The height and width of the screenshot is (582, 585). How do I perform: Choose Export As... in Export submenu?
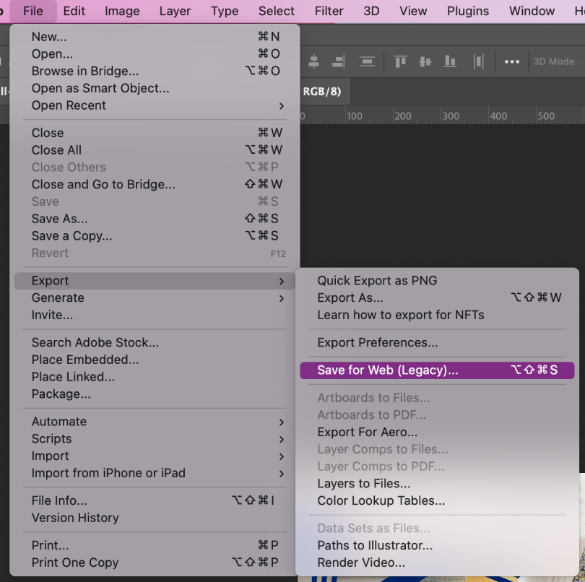click(x=437, y=297)
